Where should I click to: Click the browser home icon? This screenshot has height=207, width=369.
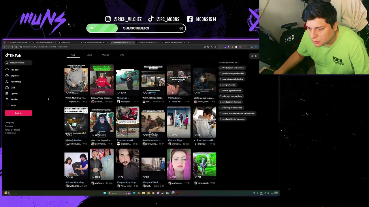[16, 47]
